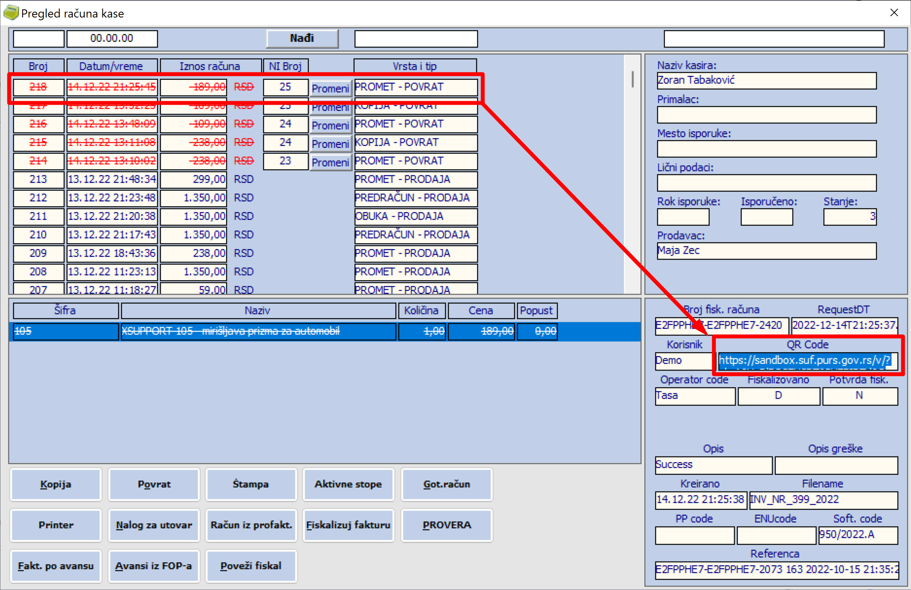Click Avansi iz FOP-a button
The width and height of the screenshot is (911, 590).
coord(154,566)
